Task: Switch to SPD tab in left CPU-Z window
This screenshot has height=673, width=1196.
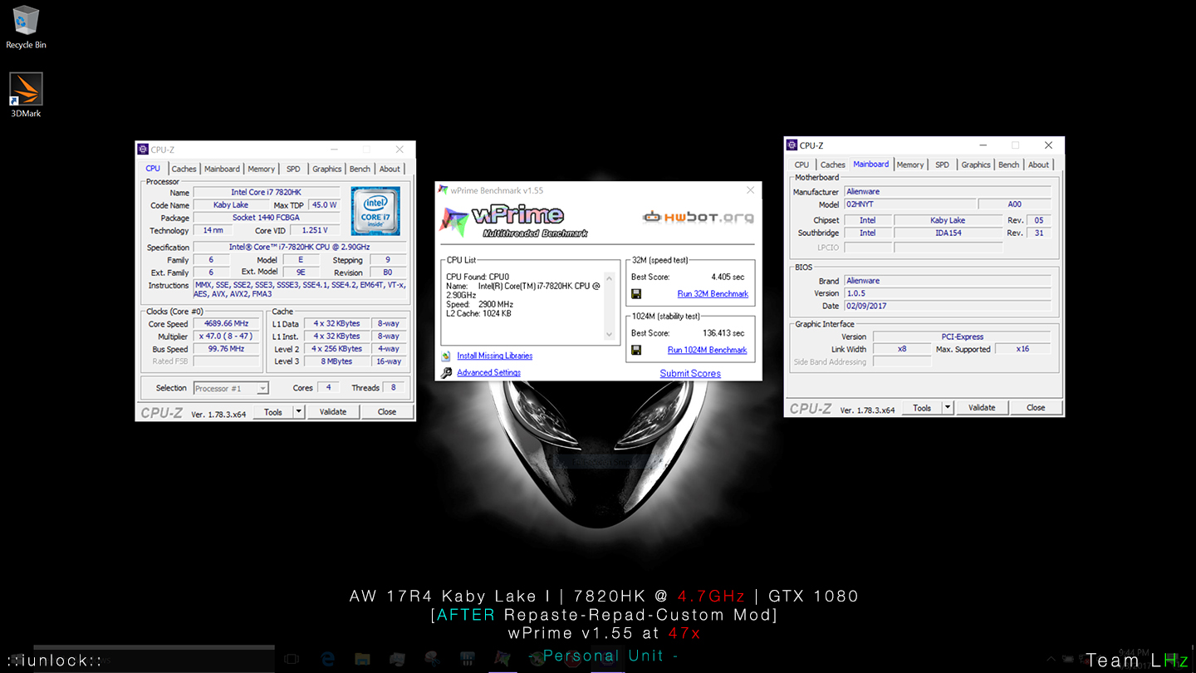Action: (x=293, y=169)
